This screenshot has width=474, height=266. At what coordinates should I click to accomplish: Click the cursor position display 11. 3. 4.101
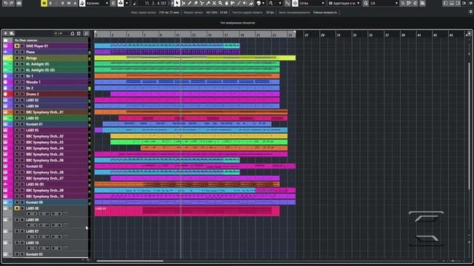click(x=156, y=3)
